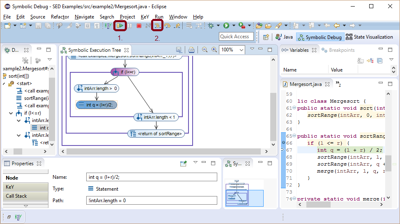Zoom out of the Symbolic Execution Tree
Image resolution: width=400 pixels, height=224 pixels.
205,50
